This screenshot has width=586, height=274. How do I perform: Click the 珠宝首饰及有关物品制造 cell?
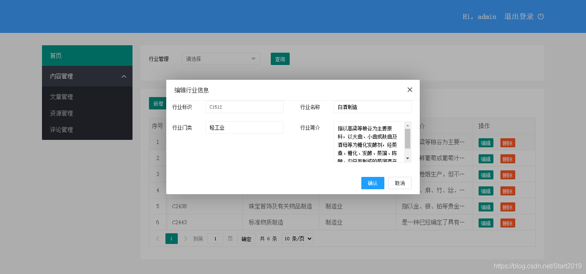[281, 206]
